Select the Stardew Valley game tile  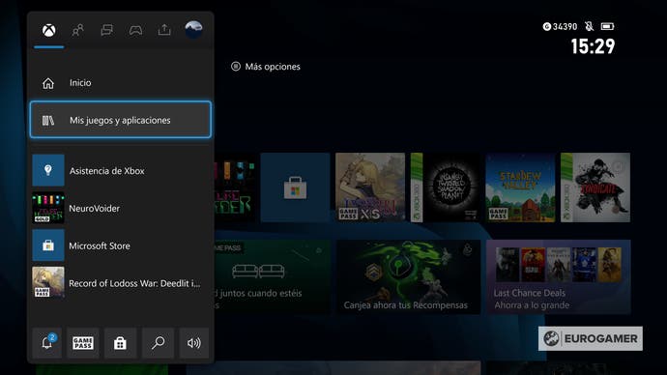pos(520,187)
